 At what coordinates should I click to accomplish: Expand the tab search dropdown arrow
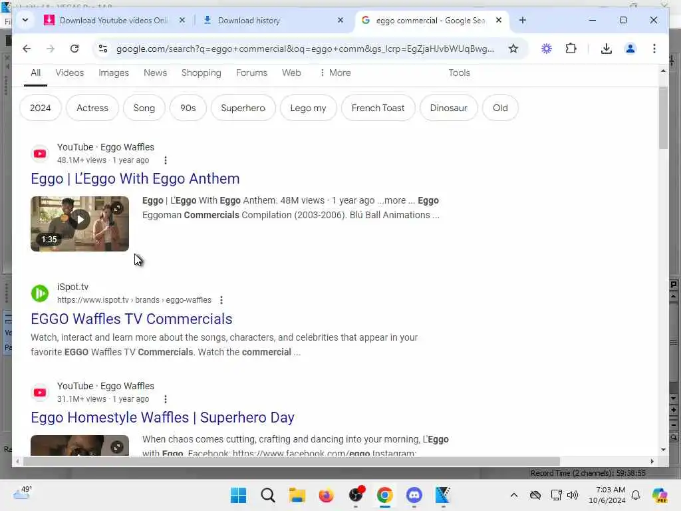(25, 20)
